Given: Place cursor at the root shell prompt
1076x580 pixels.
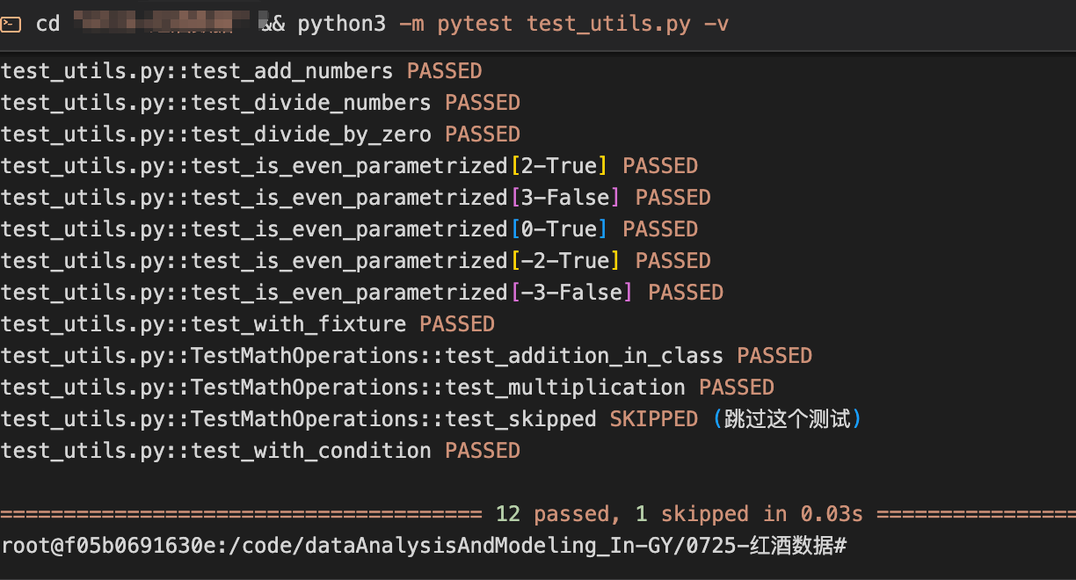Looking at the screenshot, I should [x=424, y=546].
